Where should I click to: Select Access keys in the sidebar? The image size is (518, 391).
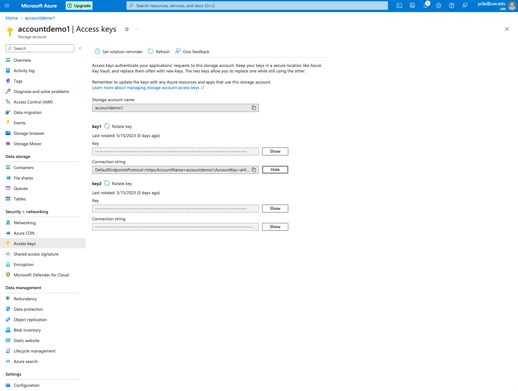43,243
